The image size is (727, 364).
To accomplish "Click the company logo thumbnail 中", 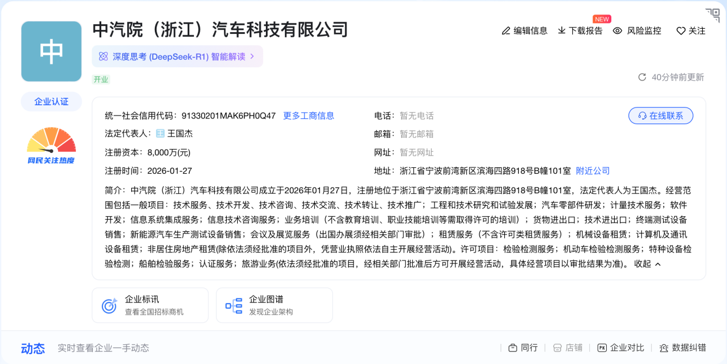I will 51,51.
